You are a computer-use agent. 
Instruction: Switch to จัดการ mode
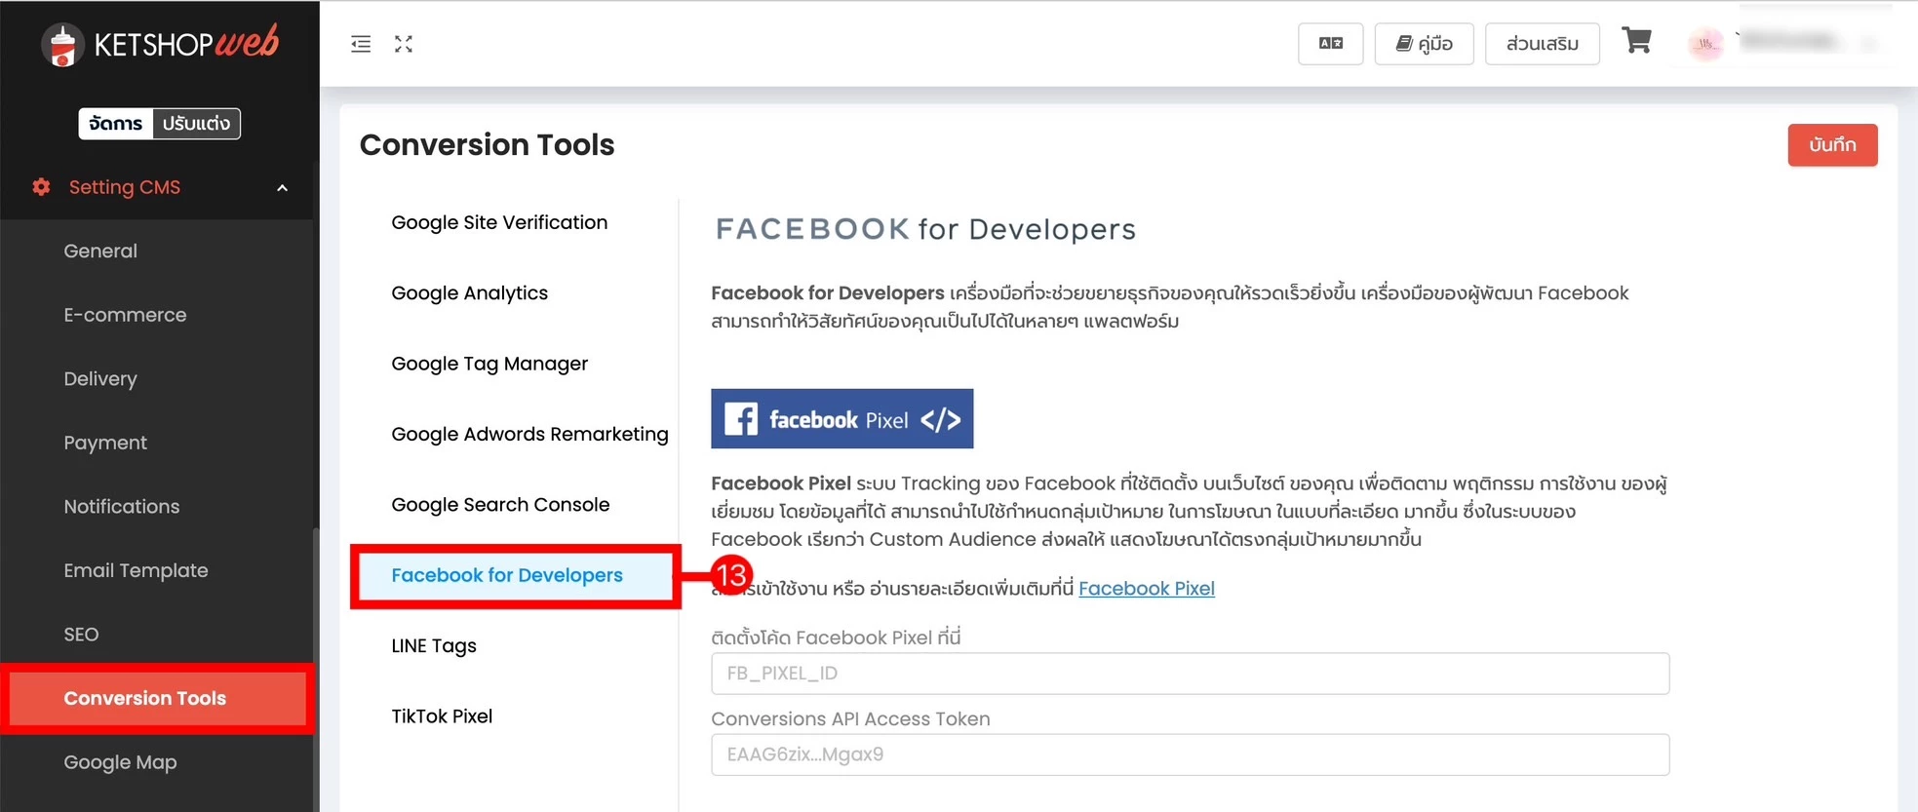click(116, 124)
